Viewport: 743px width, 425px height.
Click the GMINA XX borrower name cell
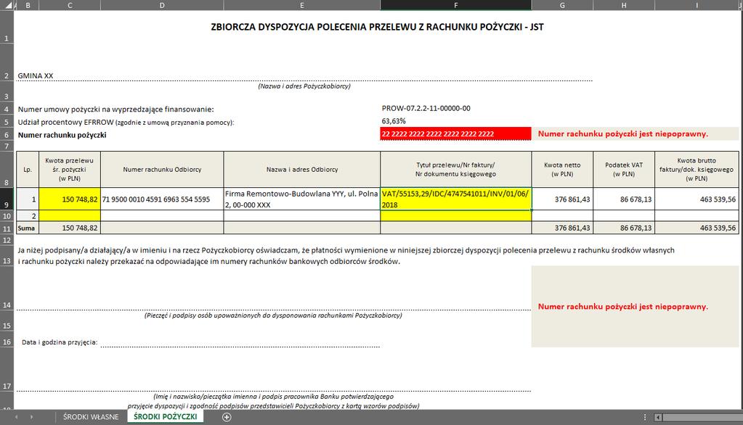36,75
